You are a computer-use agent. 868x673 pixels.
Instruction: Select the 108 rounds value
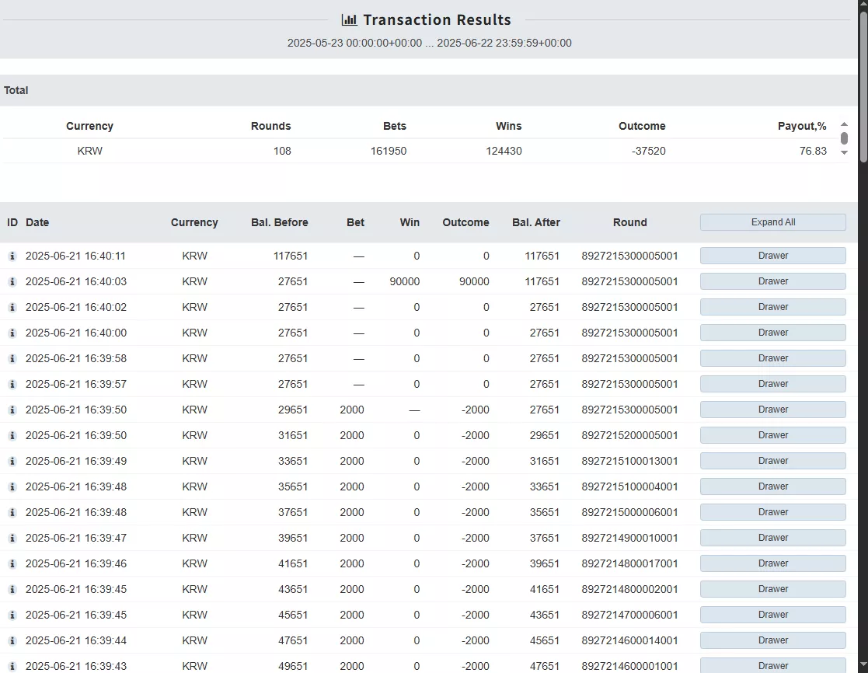[x=282, y=151]
